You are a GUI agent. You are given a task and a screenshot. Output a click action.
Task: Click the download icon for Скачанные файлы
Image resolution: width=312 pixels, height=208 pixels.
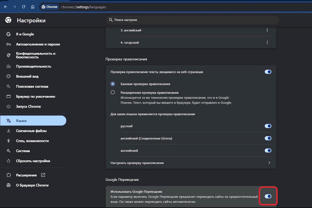click(x=9, y=131)
